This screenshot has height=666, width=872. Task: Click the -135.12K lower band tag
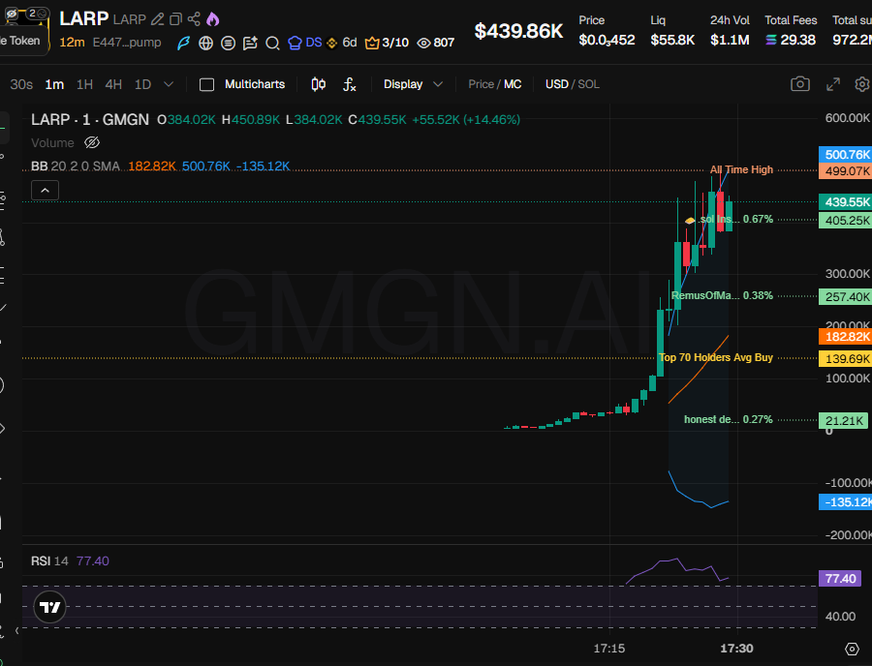pos(846,502)
